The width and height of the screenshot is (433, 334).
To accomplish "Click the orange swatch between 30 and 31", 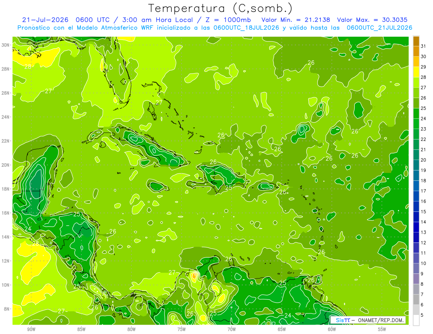I will click(416, 51).
